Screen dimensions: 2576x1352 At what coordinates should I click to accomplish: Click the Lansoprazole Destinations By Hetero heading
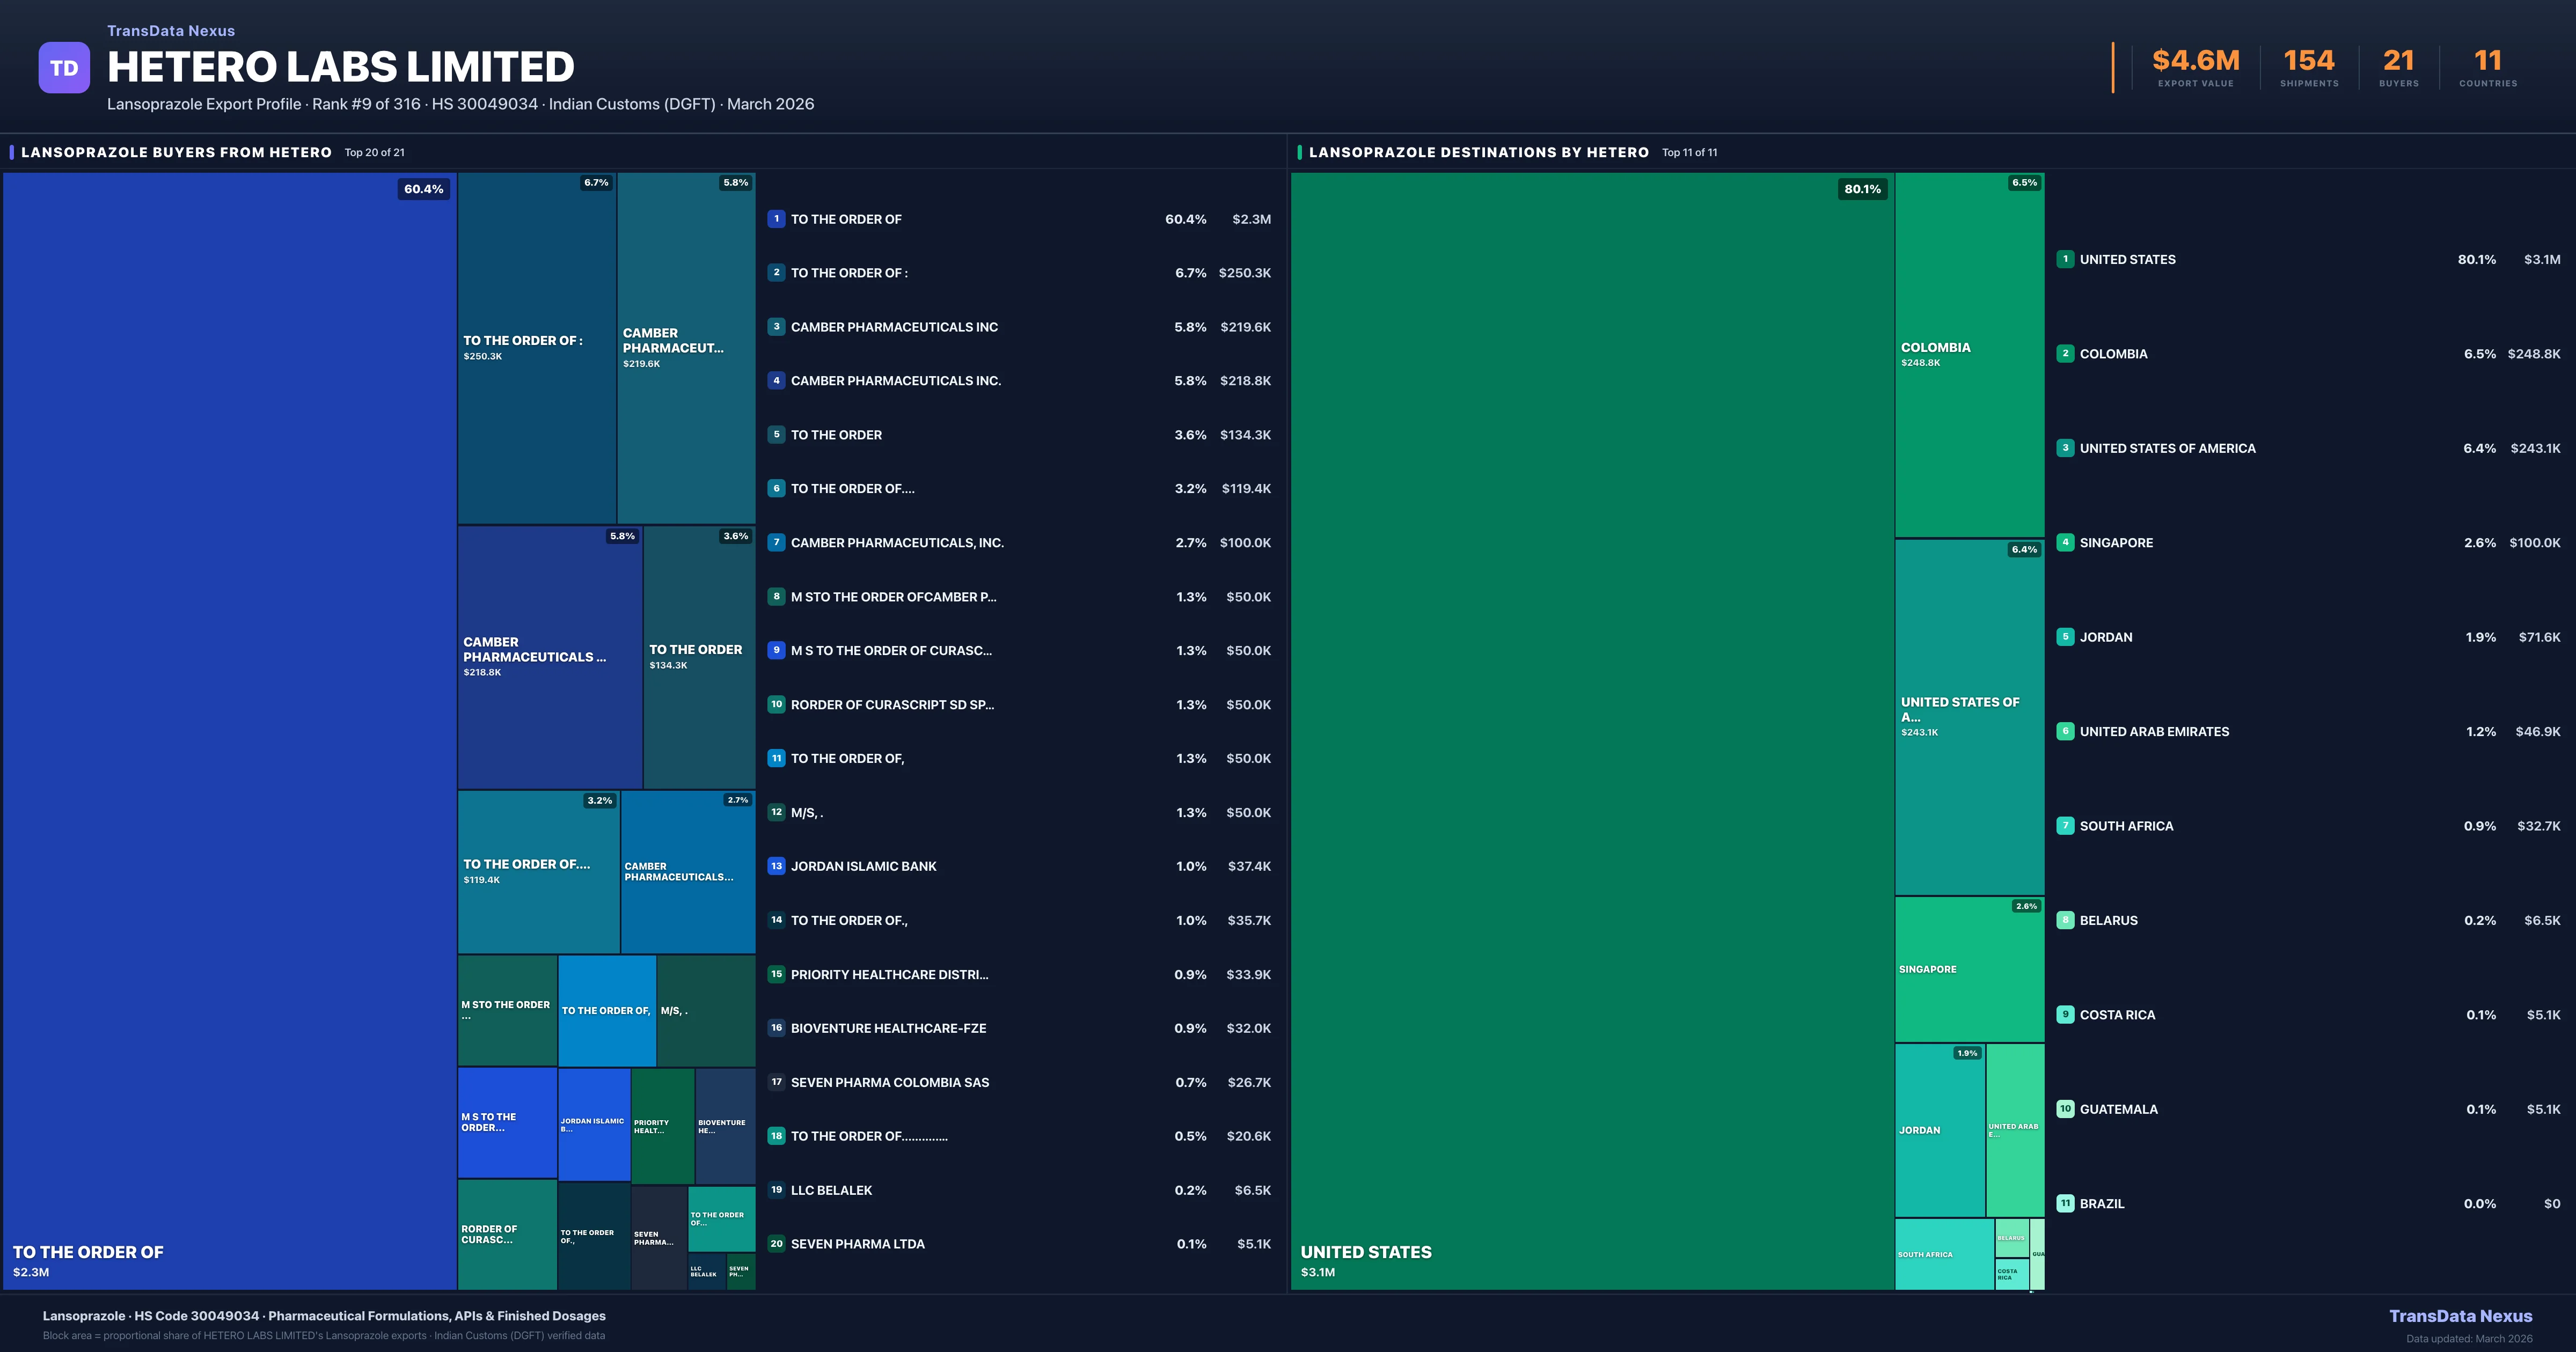(1478, 152)
